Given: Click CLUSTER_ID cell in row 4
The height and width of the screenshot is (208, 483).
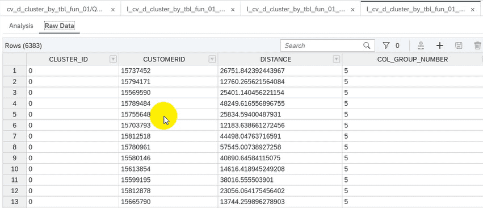Looking at the screenshot, I should [73, 103].
